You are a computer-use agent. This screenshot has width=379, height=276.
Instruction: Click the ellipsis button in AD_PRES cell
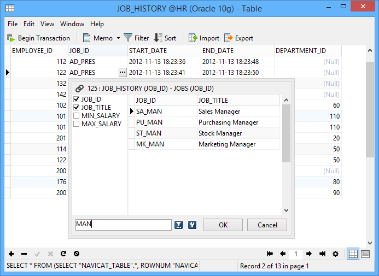coord(123,73)
